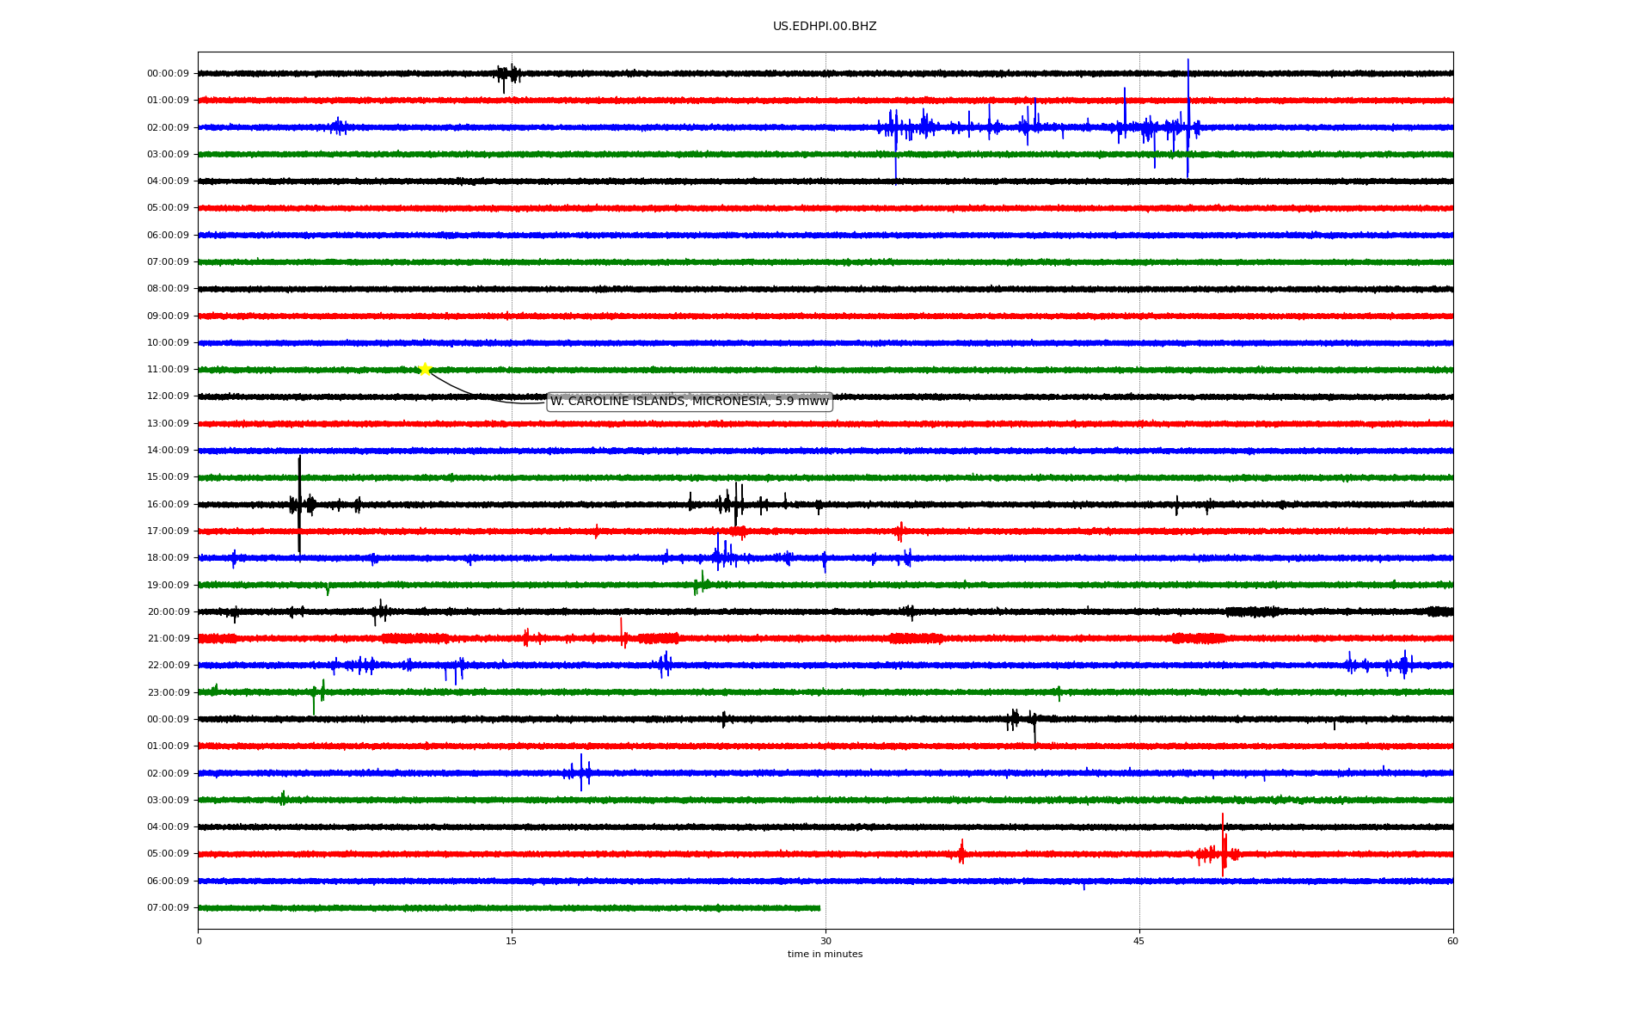Click the 0 minute x-axis tick label
Image resolution: width=1651 pixels, height=1032 pixels.
199,941
